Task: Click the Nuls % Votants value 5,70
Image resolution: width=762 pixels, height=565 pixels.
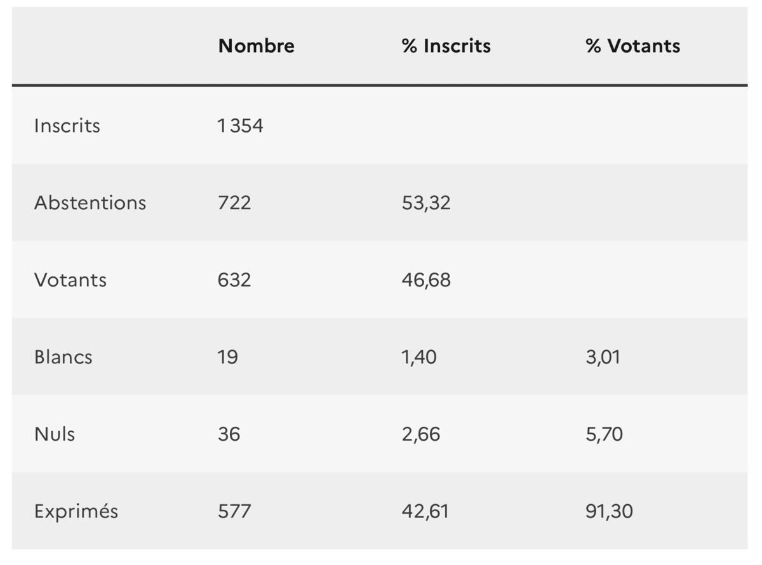Action: click(604, 434)
